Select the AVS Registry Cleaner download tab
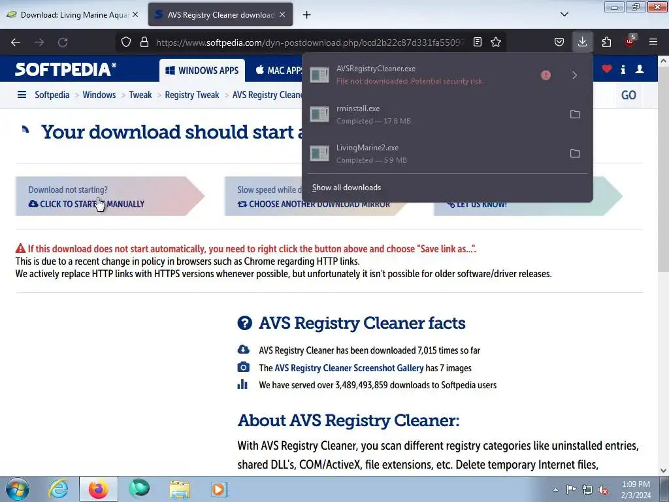 pos(220,14)
